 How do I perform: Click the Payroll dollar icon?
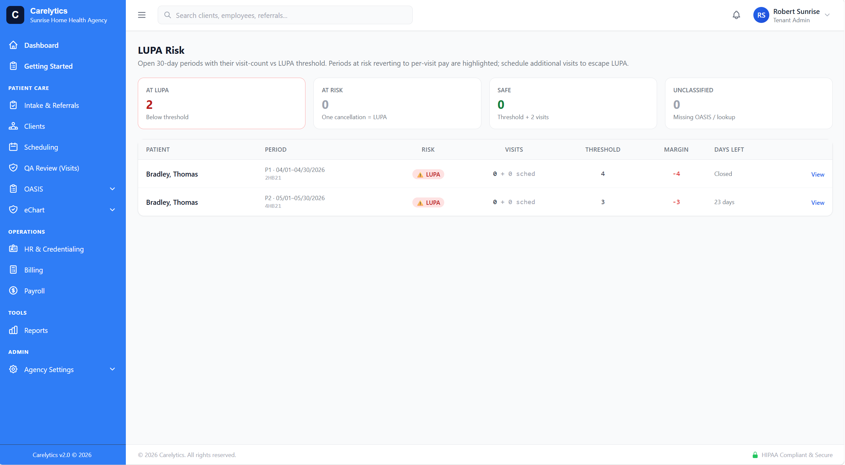tap(13, 291)
